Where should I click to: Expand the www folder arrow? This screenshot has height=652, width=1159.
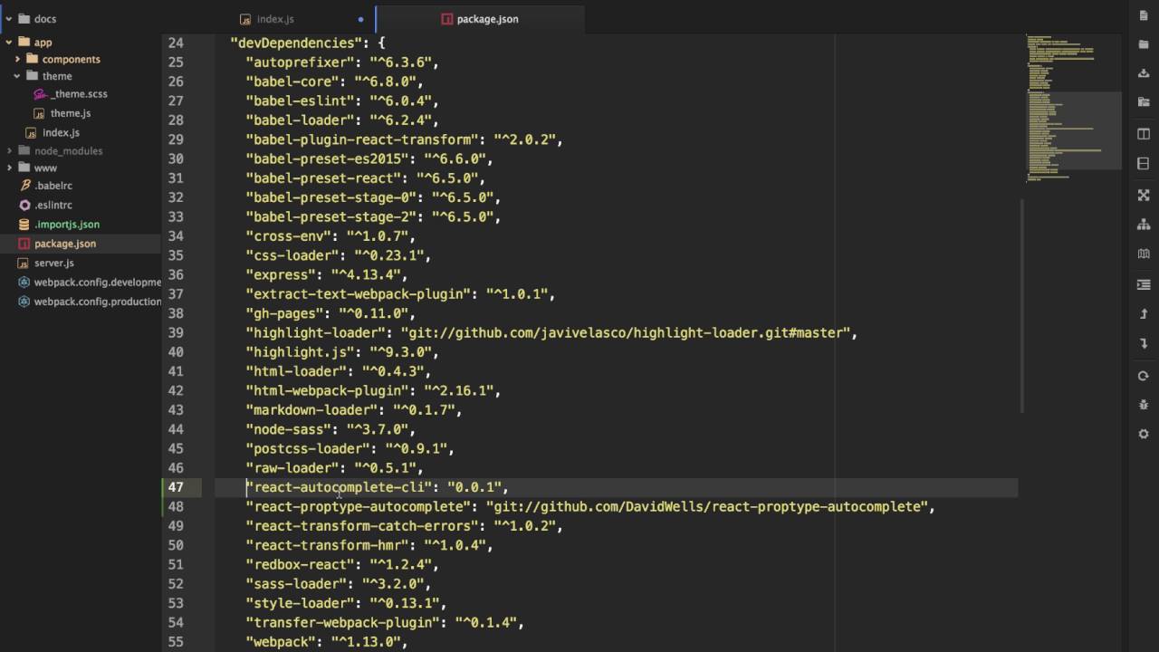coord(9,168)
